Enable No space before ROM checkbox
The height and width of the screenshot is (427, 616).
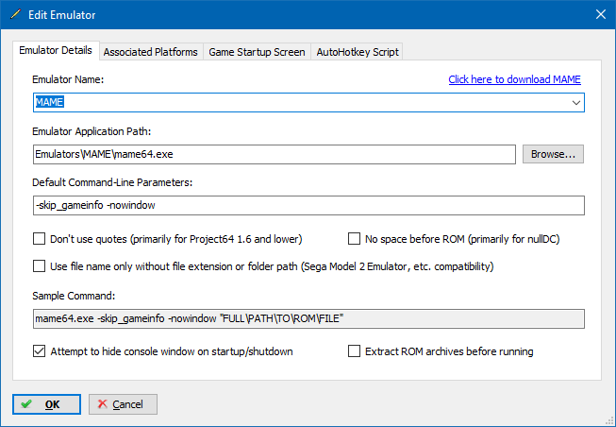(x=354, y=239)
